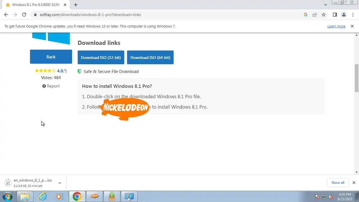Click the star rating icons
The image size is (359, 202).
coord(45,71)
